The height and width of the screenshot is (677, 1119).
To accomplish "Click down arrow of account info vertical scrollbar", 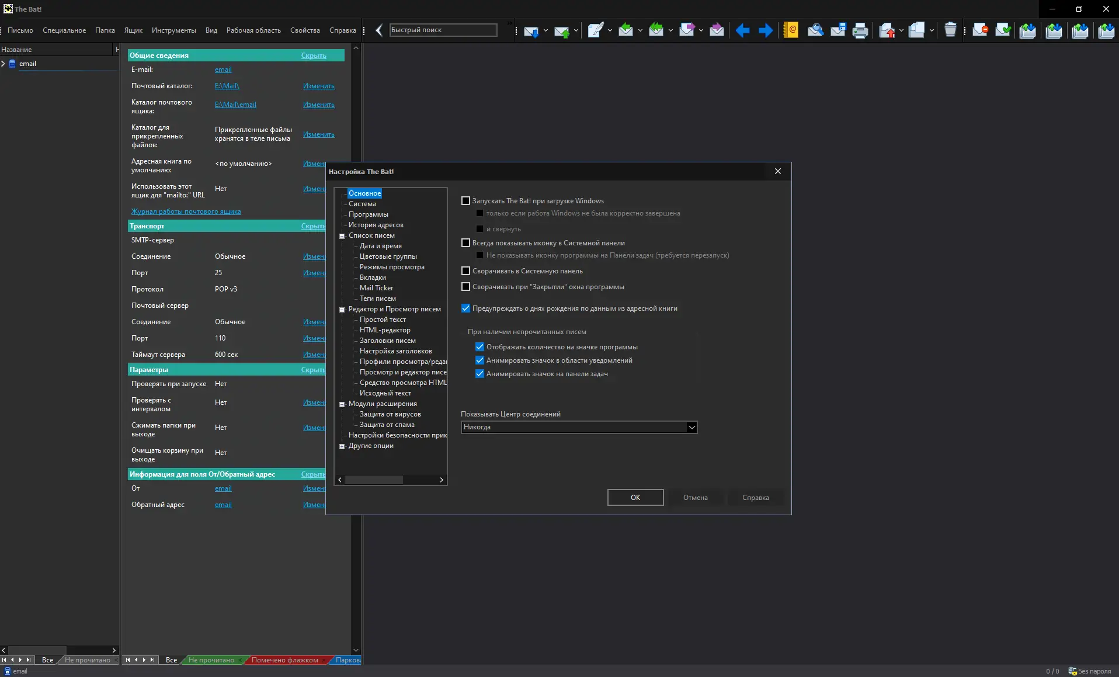I will [356, 650].
